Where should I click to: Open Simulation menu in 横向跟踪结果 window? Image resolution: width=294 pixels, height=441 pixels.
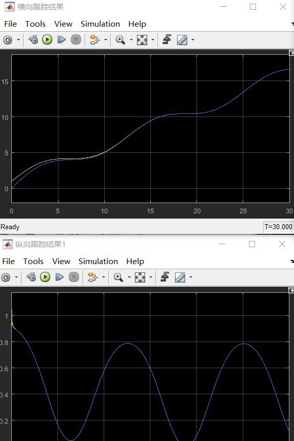(x=100, y=24)
